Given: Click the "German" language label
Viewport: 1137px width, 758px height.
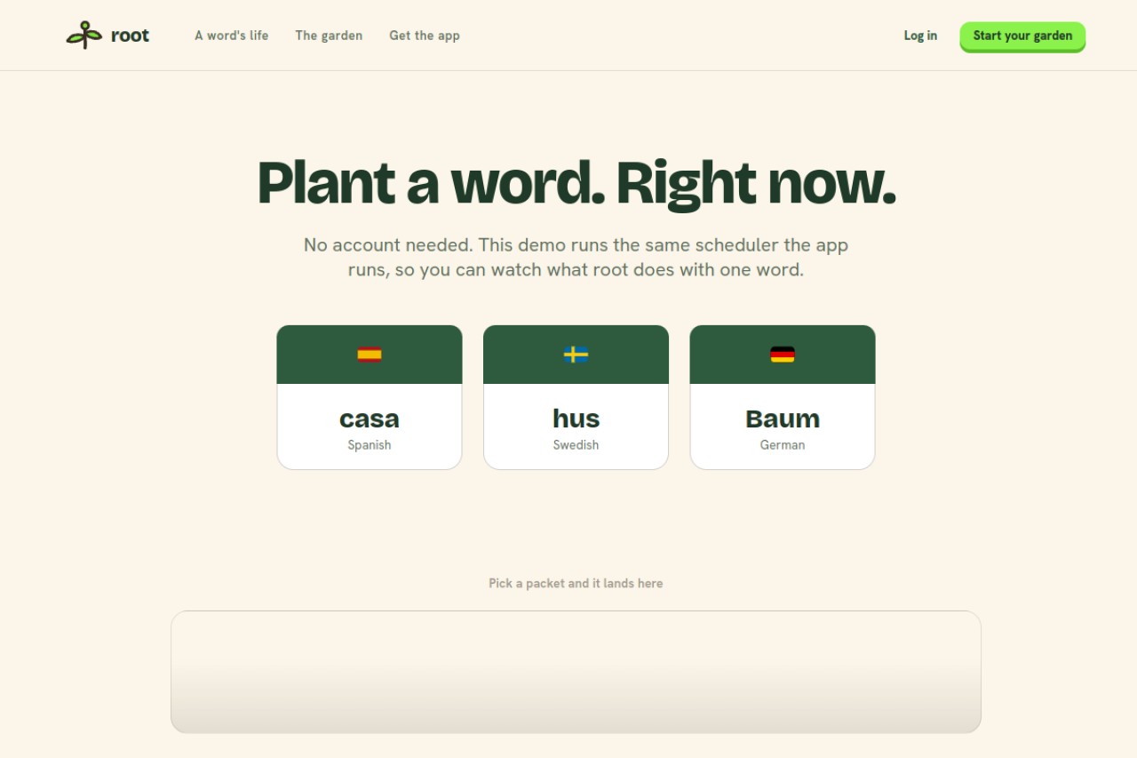Looking at the screenshot, I should point(783,445).
